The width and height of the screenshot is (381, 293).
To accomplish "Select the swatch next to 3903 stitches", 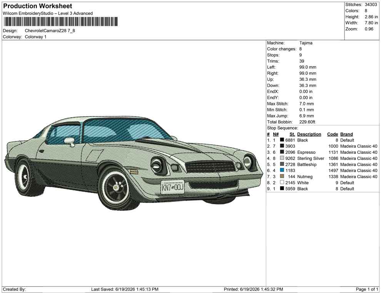I will (x=282, y=146).
